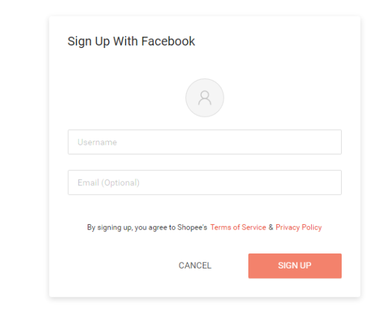Screen dimensions: 389x317
Task: Click the "Username" placeholder text
Action: tap(97, 142)
